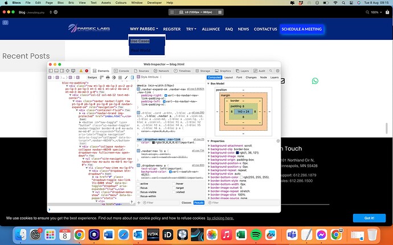Click the LG breakpoint selector in Blocs
The height and width of the screenshot is (245, 393).
point(196,12)
